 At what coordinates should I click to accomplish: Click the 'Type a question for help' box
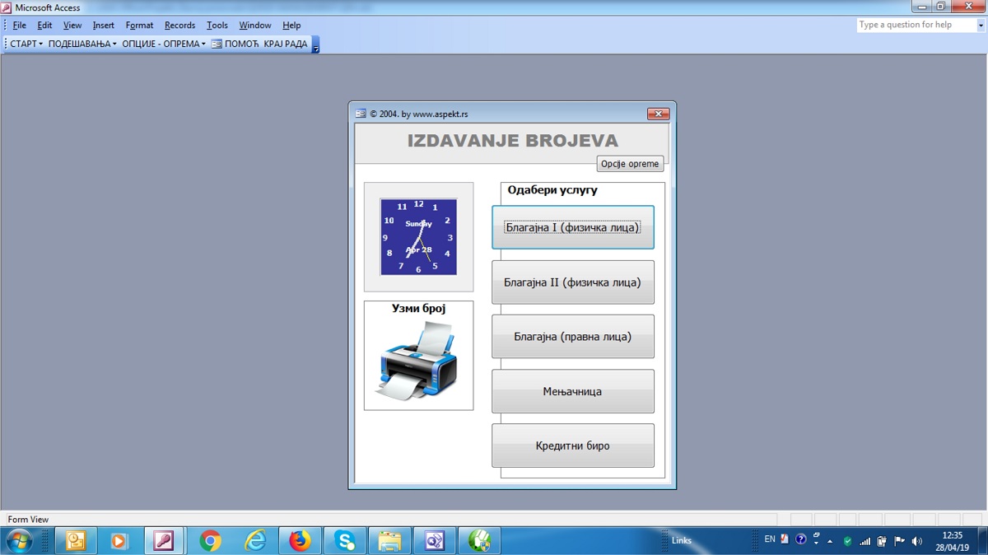pos(916,26)
